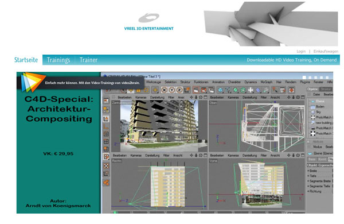Select the orange Move tool icon
The height and width of the screenshot is (224, 344).
point(155,90)
